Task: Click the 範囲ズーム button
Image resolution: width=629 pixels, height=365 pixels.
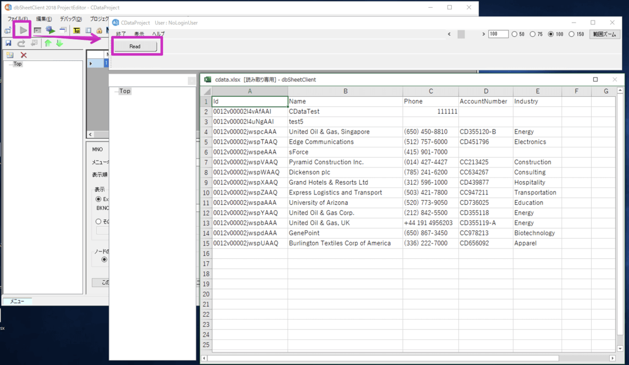Action: point(605,35)
